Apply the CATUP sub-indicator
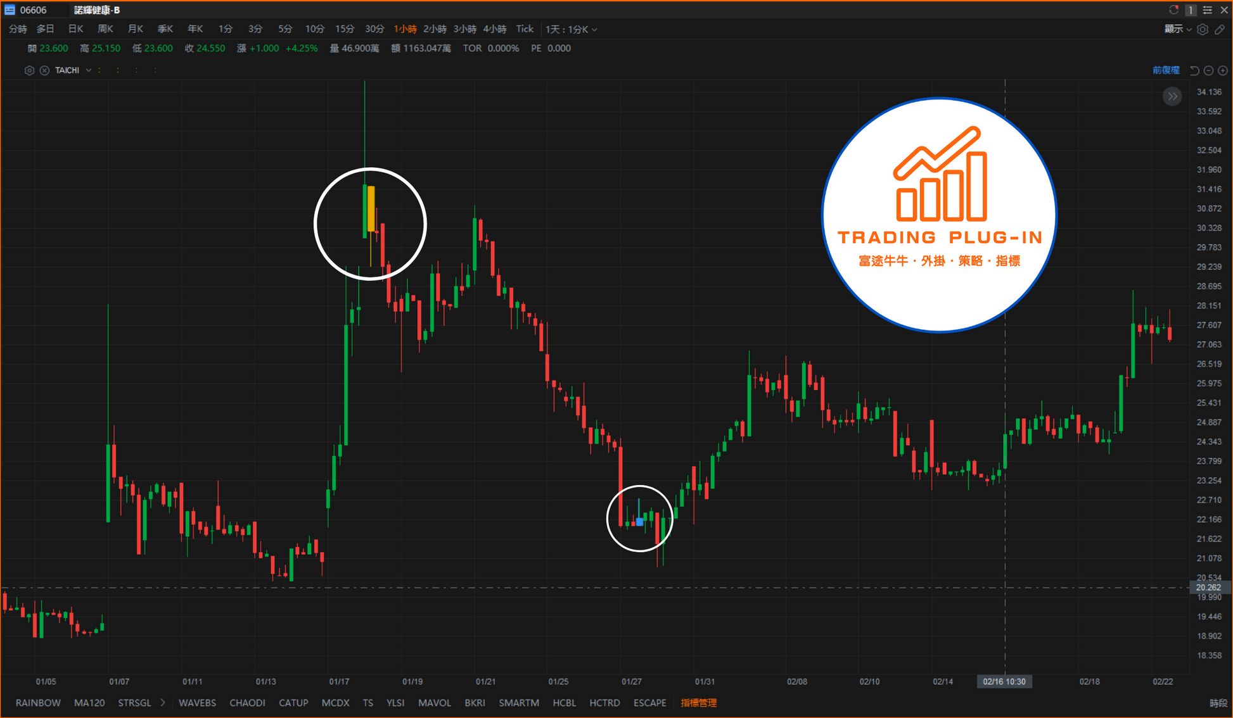This screenshot has height=718, width=1233. point(293,703)
